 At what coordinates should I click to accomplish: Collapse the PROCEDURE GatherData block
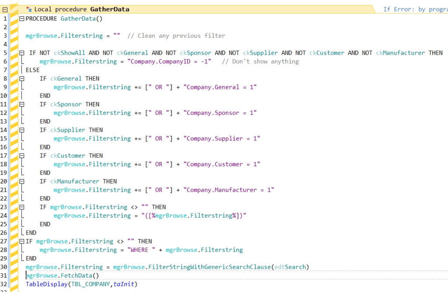pyautogui.click(x=22, y=19)
